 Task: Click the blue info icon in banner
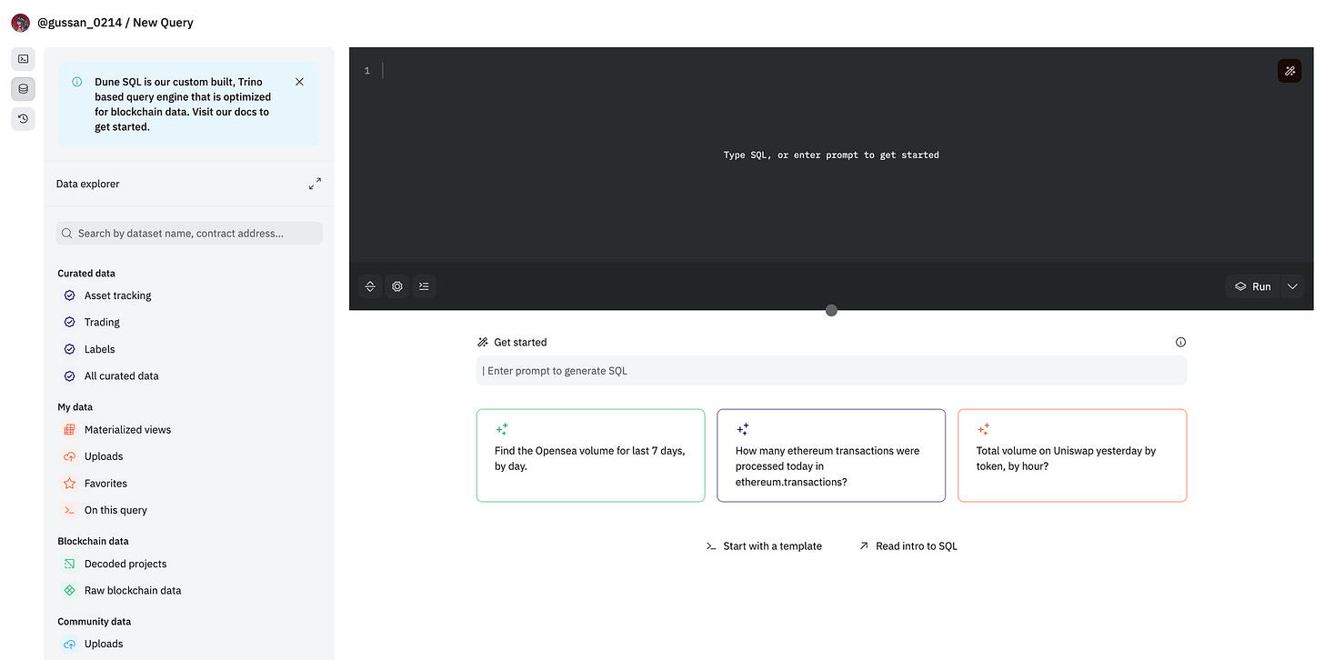77,82
